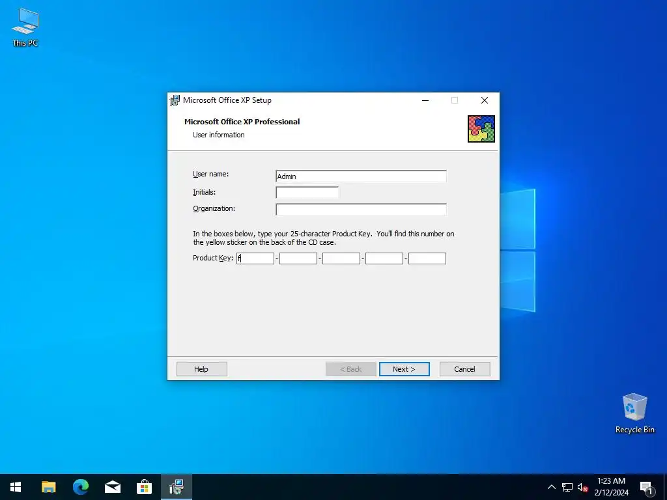Click the second Product Key box

click(x=298, y=258)
